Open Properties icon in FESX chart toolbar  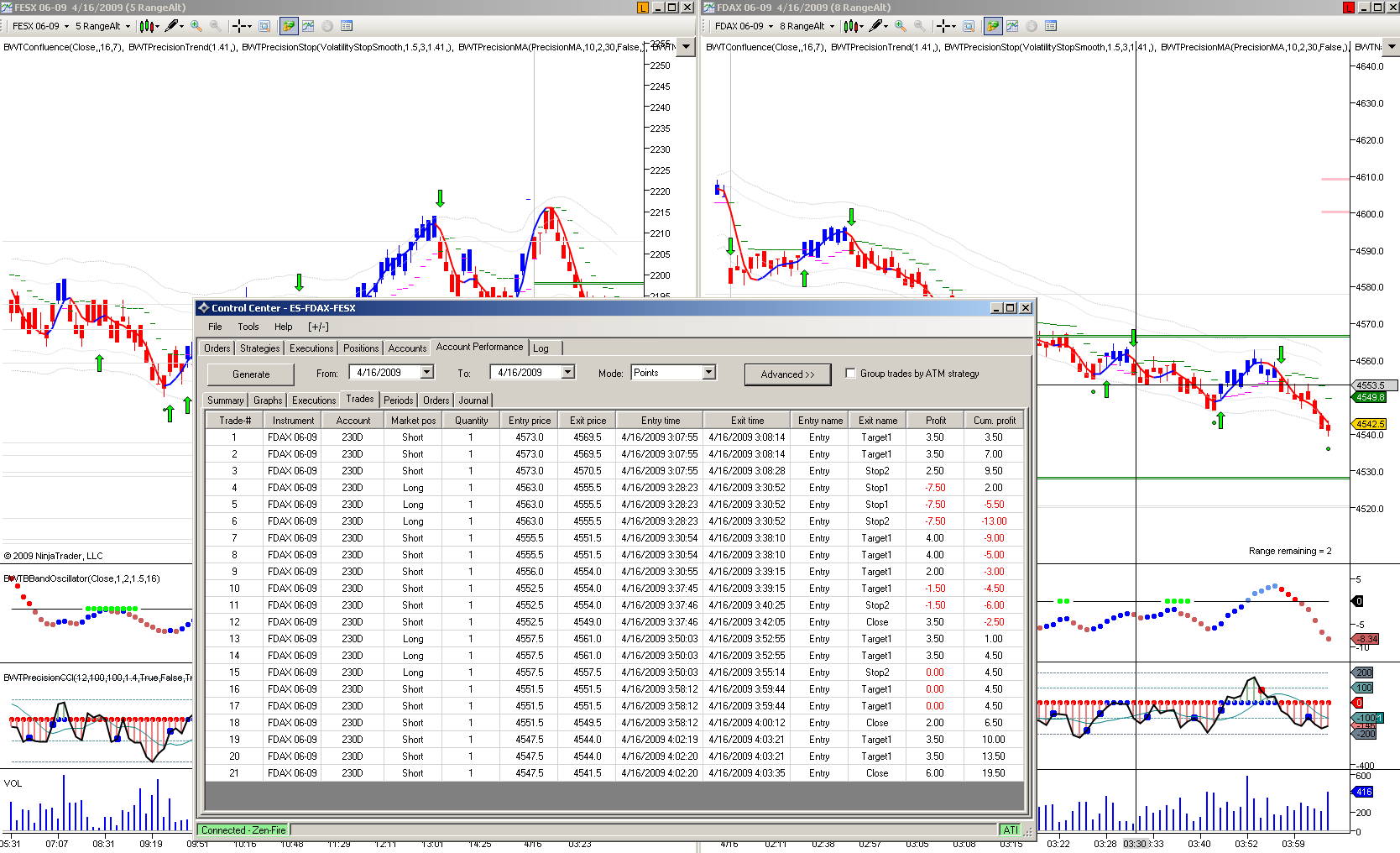[347, 26]
